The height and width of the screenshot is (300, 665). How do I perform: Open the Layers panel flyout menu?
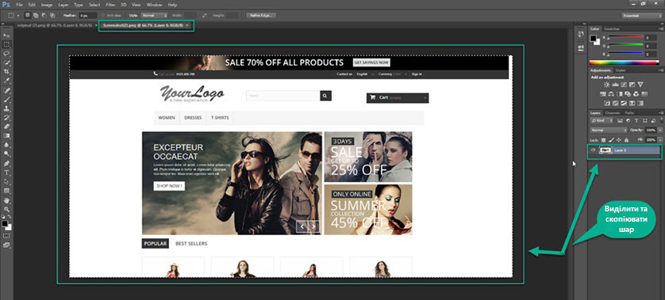(x=661, y=113)
